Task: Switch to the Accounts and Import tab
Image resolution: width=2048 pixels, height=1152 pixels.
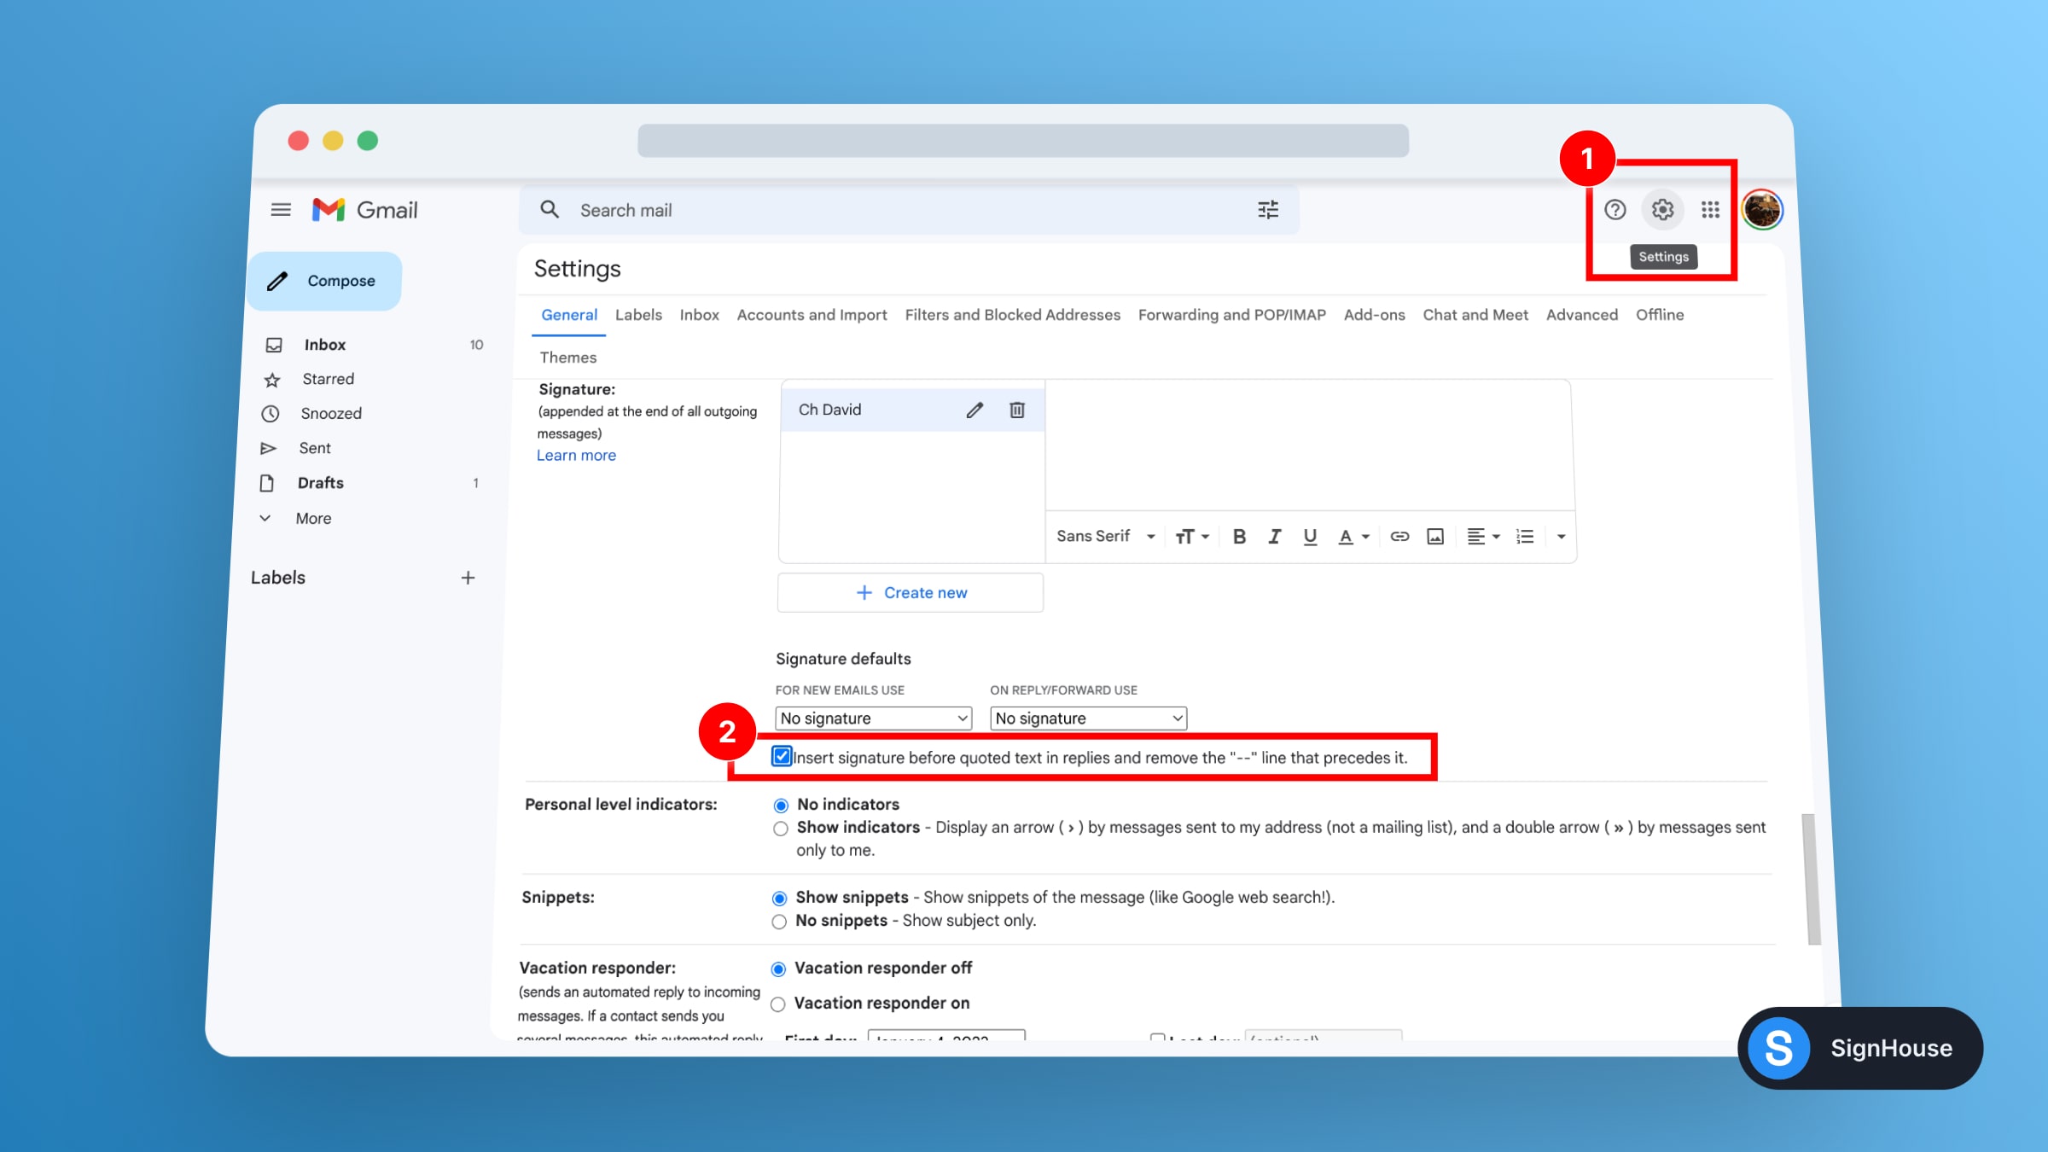Action: (812, 315)
